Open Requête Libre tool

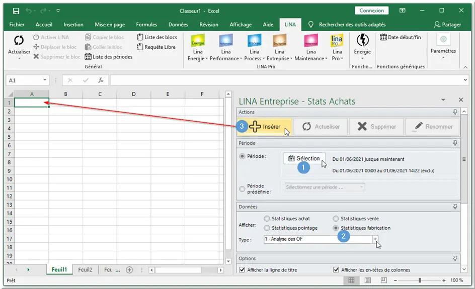point(156,47)
